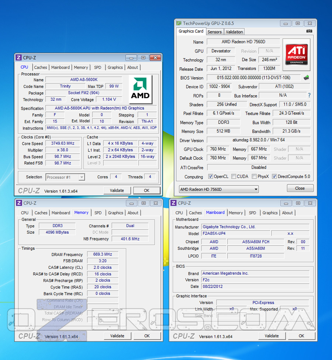Click OK in the CPU-Z Mainboard window
The width and height of the screenshot is (332, 360).
point(301,336)
